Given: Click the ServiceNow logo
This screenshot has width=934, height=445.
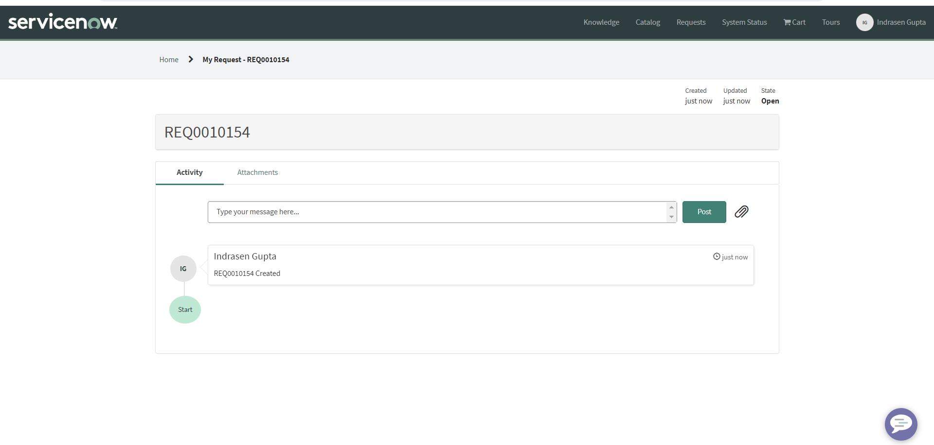Looking at the screenshot, I should pyautogui.click(x=63, y=22).
